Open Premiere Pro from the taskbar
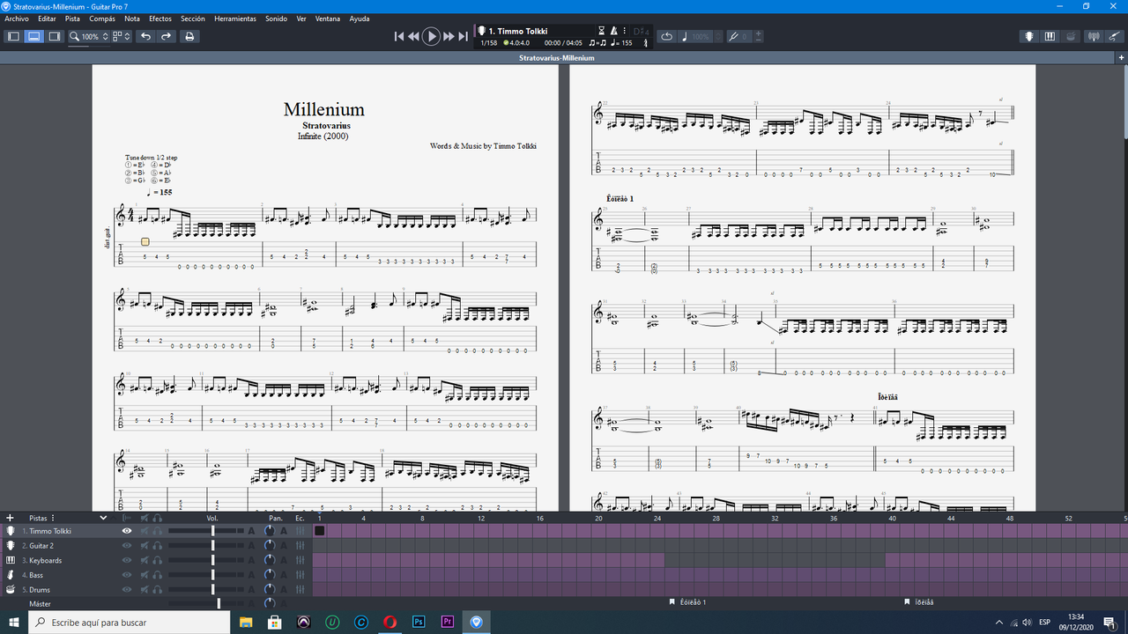Screen dimensions: 1128x634 point(448,623)
